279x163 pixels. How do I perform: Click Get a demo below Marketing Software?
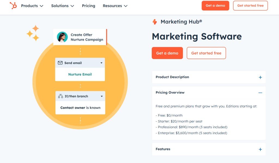coord(167,53)
